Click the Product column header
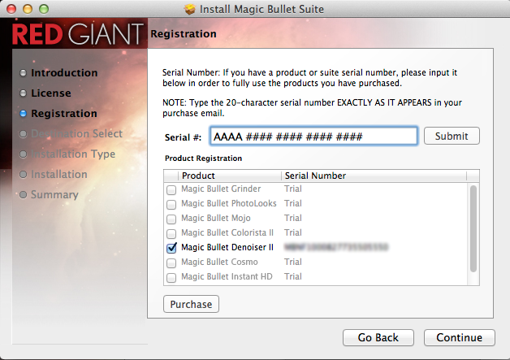The height and width of the screenshot is (360, 510). pyautogui.click(x=229, y=176)
